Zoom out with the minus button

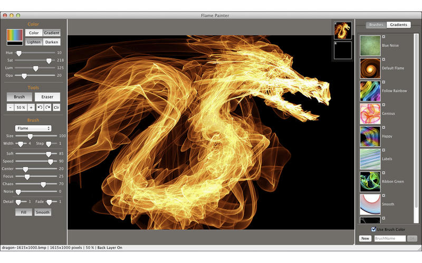[10, 107]
